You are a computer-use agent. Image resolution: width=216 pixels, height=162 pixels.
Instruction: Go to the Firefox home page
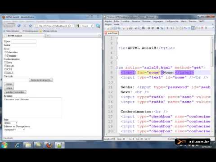coord(31,26)
